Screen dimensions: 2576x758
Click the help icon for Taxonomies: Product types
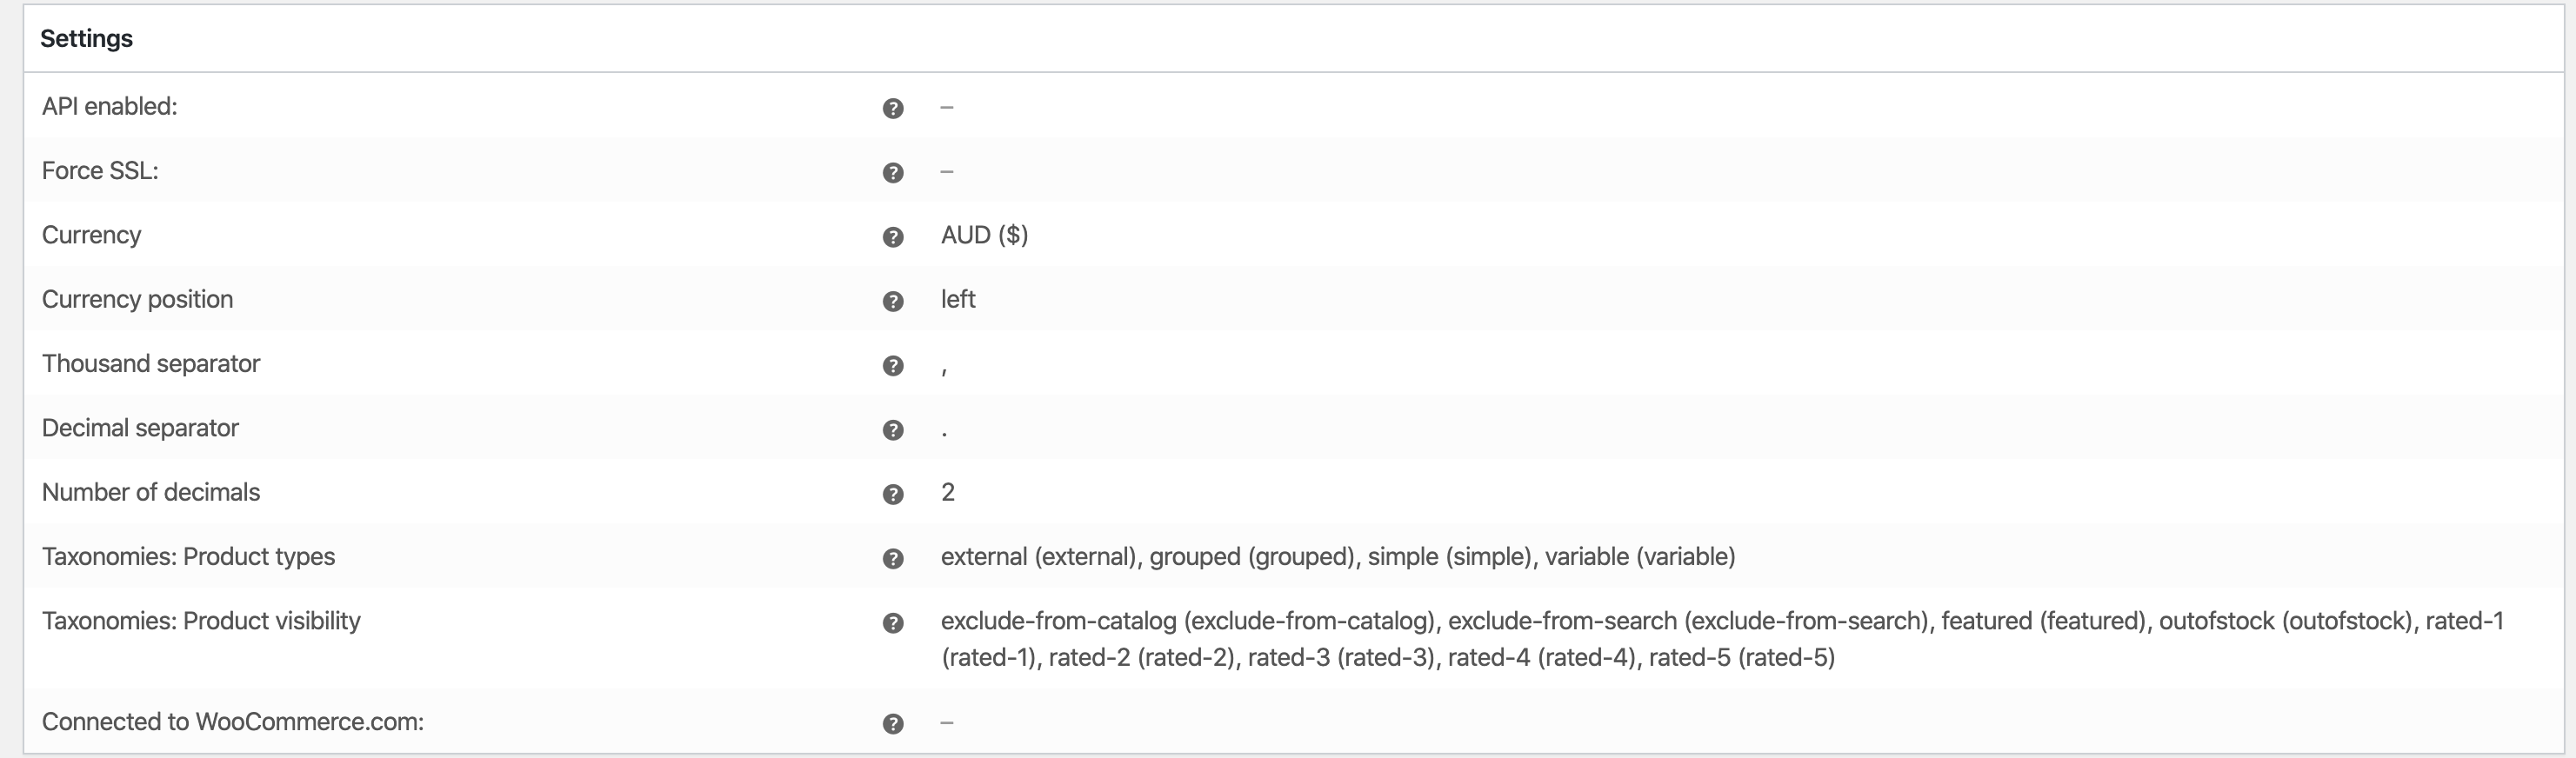pyautogui.click(x=893, y=558)
